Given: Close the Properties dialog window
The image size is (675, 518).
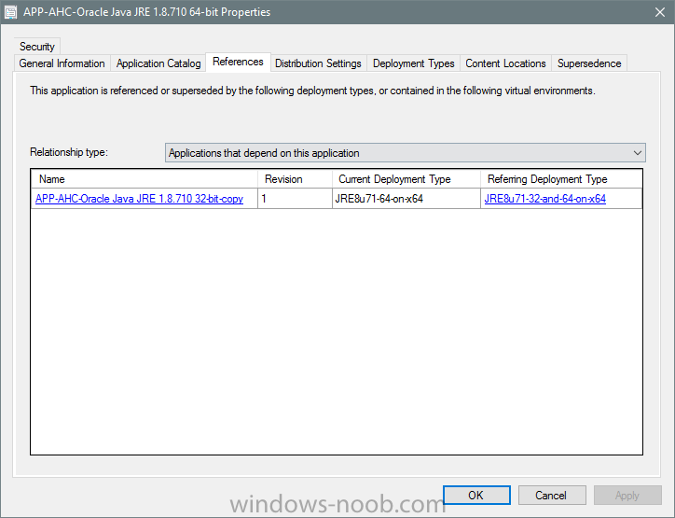Looking at the screenshot, I should (x=660, y=12).
